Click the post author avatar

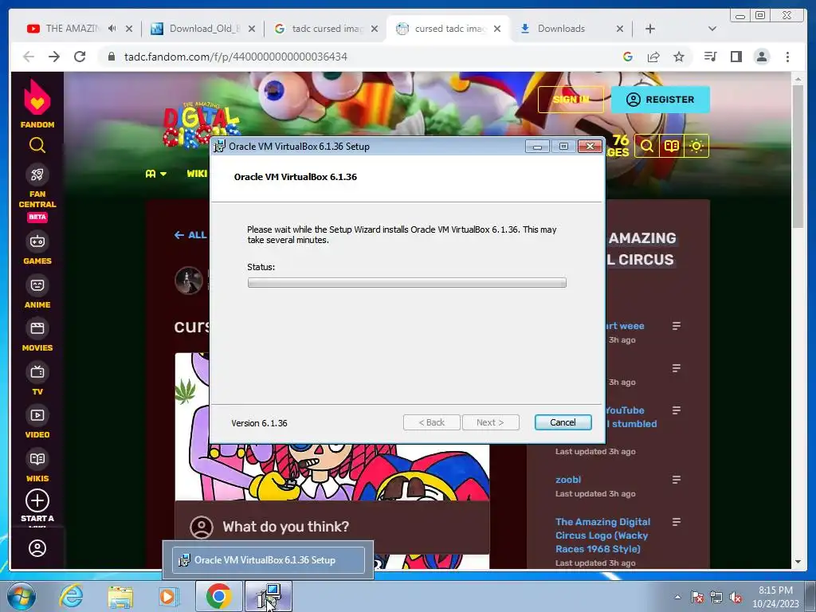point(188,280)
